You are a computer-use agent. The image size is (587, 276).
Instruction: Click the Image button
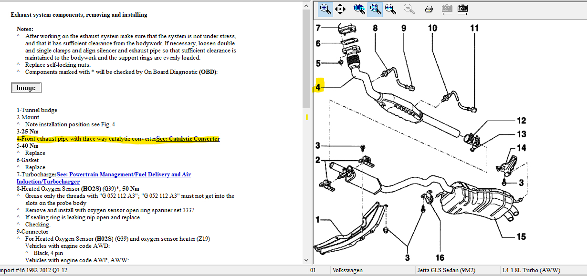click(x=26, y=88)
